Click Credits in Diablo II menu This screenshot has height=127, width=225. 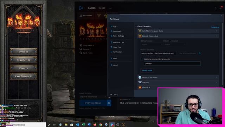[x=24, y=68]
